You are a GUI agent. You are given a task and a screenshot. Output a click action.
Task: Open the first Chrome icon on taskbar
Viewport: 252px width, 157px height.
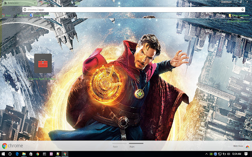38,154
